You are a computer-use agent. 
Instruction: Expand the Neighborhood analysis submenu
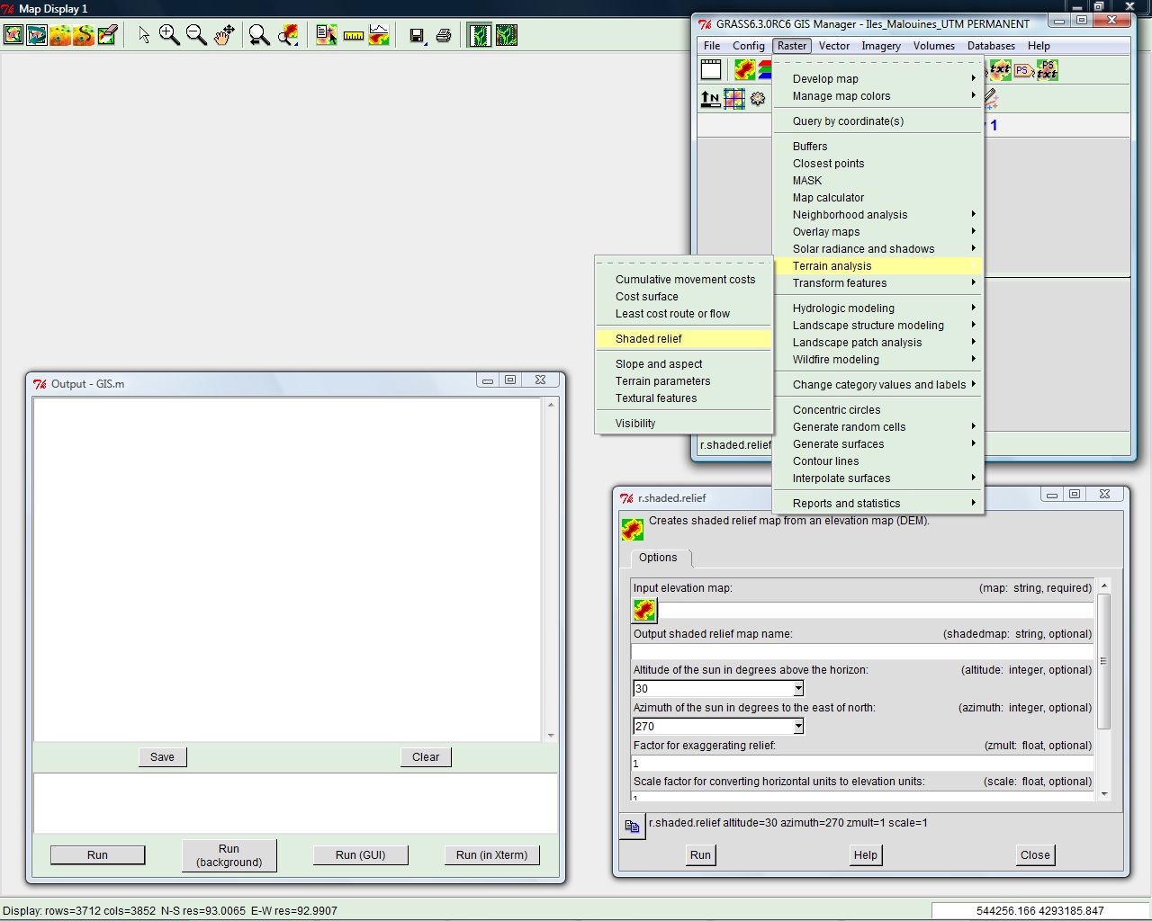click(877, 215)
